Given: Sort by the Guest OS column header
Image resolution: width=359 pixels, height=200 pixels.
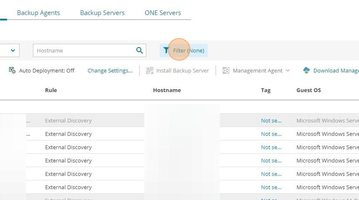Looking at the screenshot, I should pyautogui.click(x=309, y=90).
